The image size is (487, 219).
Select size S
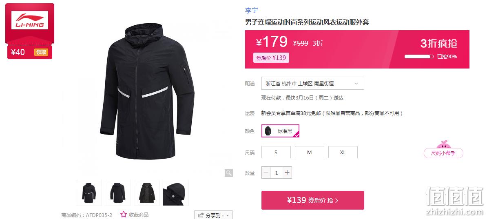click(x=276, y=152)
